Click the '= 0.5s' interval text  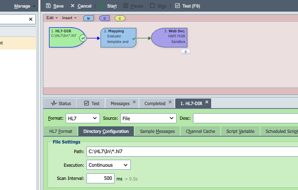tap(131, 179)
